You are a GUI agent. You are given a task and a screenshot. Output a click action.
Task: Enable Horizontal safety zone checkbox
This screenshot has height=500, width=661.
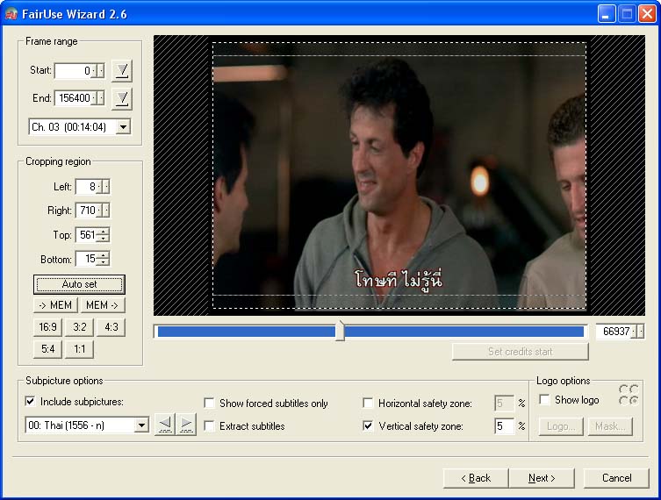point(368,404)
